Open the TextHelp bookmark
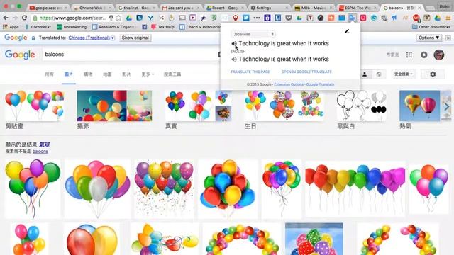 (x=162, y=27)
